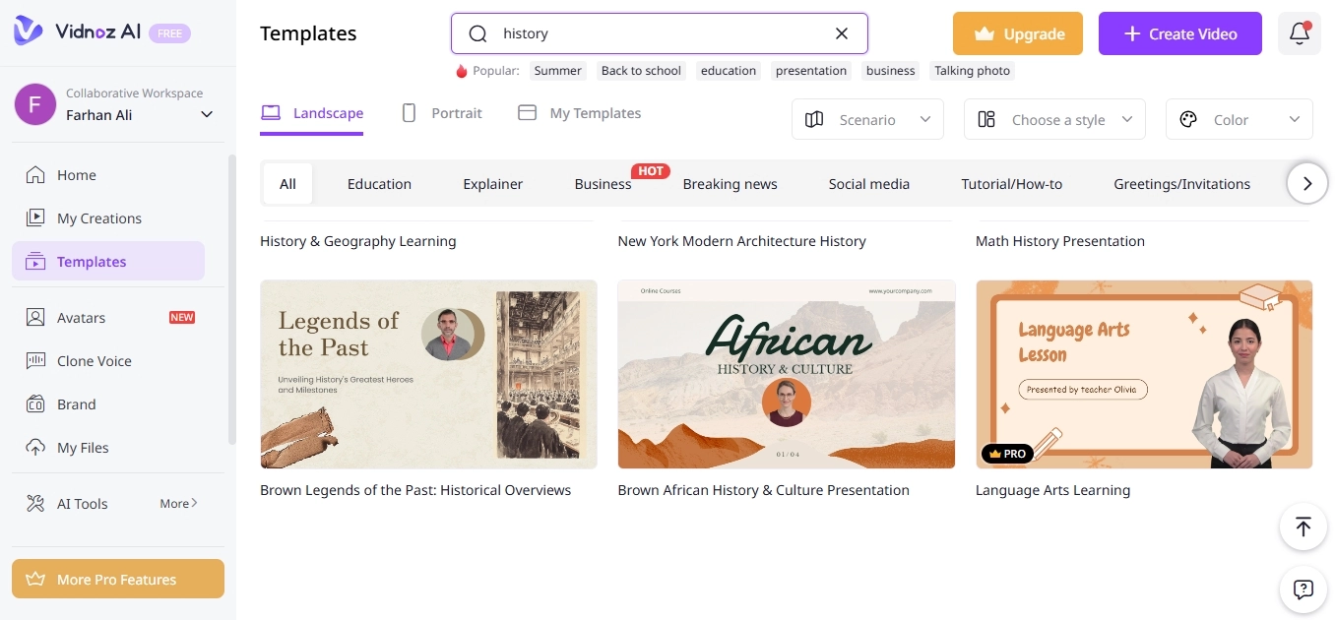Click the back-to-top arrow button
The height and width of the screenshot is (620, 1335).
[x=1303, y=527]
